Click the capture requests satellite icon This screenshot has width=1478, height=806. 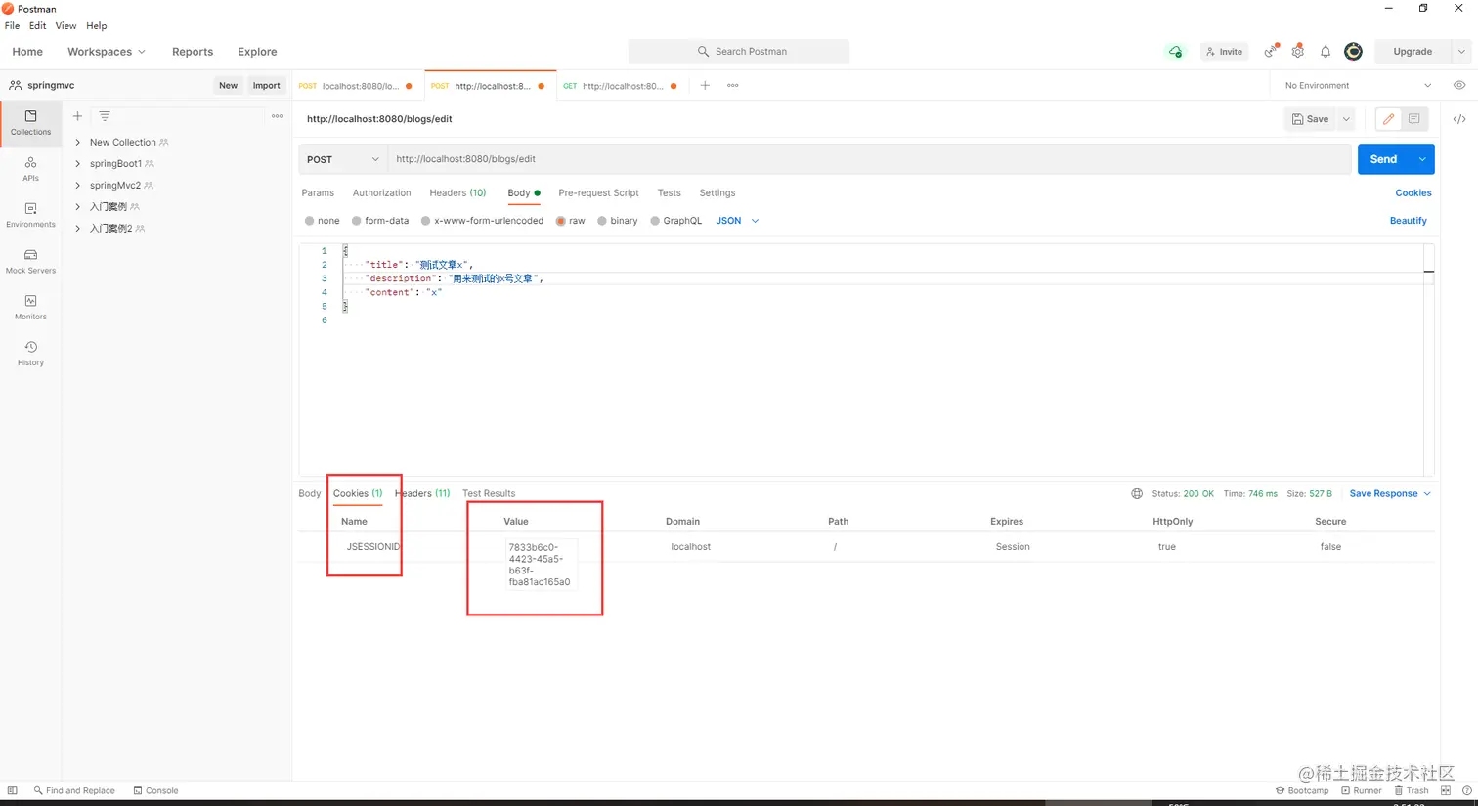pos(1271,51)
